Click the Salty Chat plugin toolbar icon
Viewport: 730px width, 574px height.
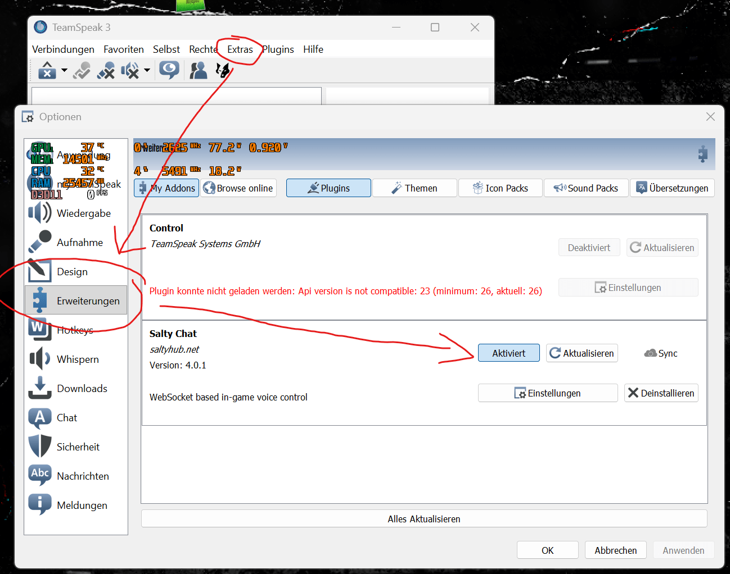(x=223, y=70)
